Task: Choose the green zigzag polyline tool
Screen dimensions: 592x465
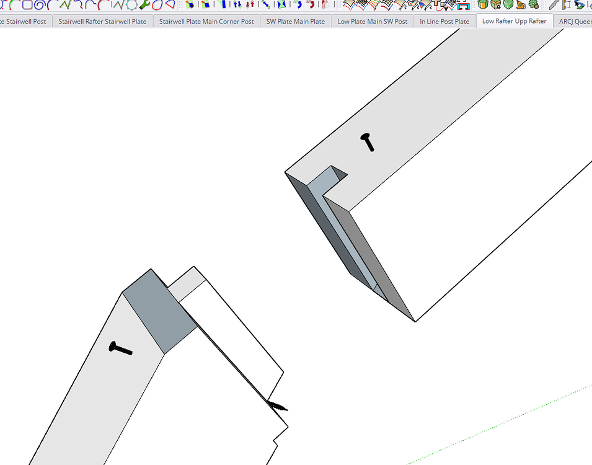Action: click(x=65, y=4)
